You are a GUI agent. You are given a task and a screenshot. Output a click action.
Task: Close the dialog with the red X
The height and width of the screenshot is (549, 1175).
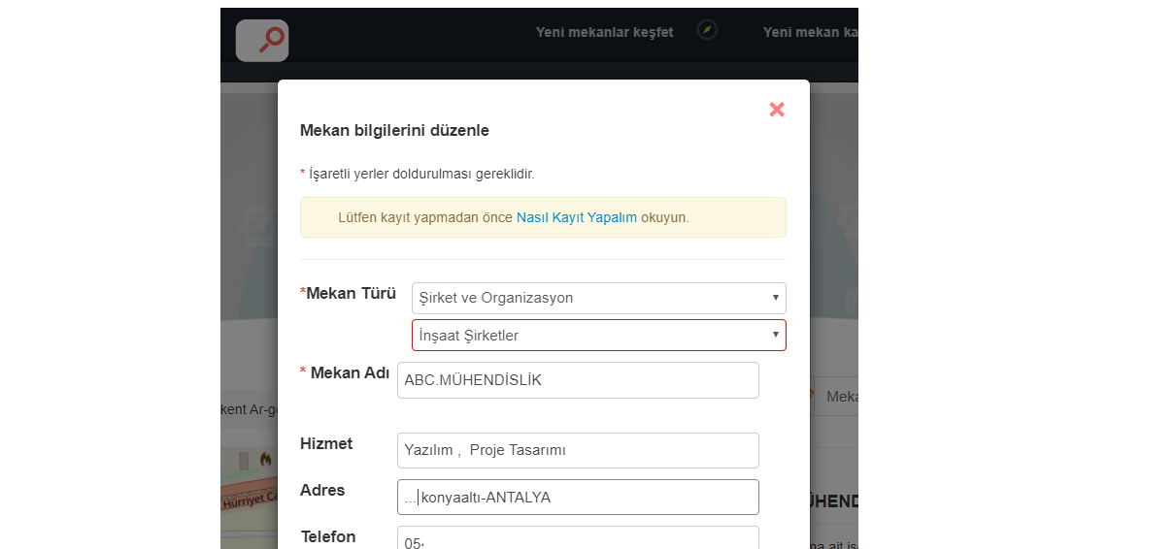point(777,110)
